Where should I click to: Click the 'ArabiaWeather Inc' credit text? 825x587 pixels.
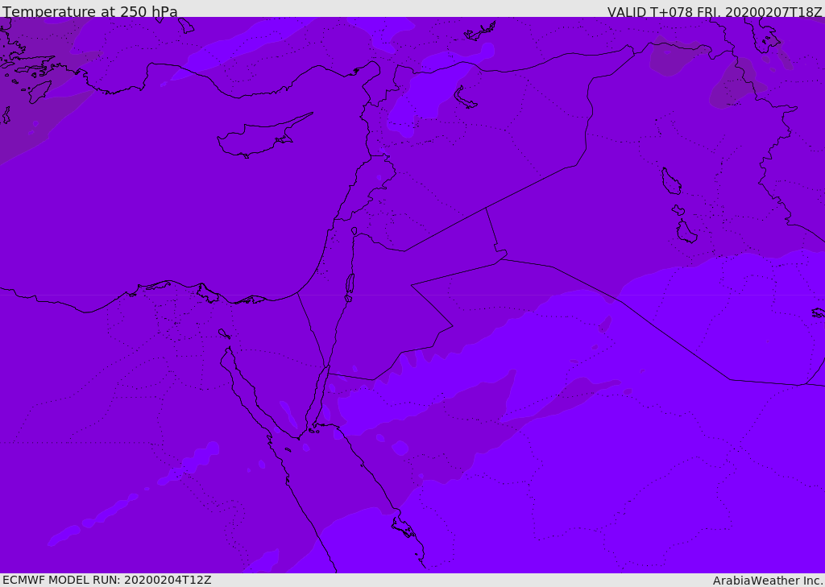coord(768,581)
